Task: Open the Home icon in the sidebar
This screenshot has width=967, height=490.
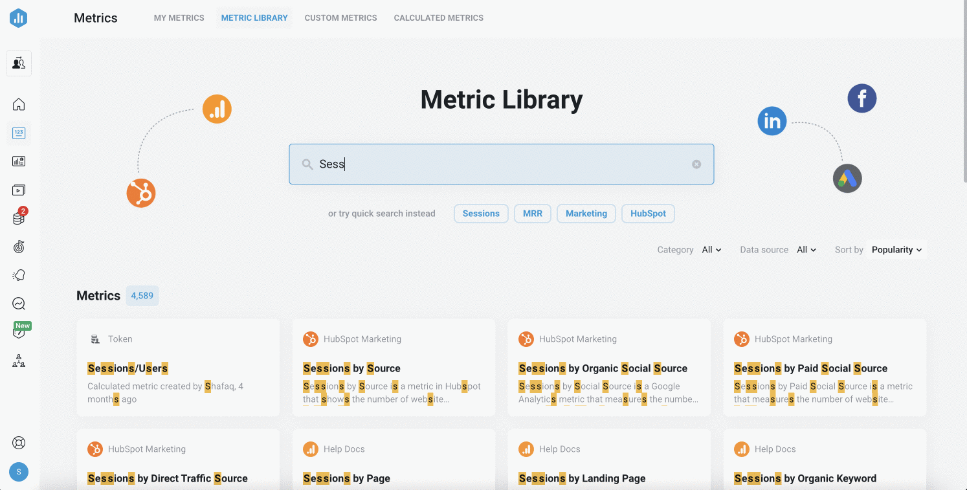Action: (19, 104)
